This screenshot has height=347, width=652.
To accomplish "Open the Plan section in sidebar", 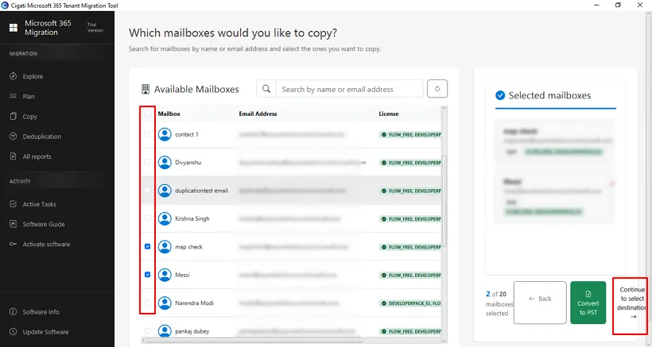I will point(29,96).
